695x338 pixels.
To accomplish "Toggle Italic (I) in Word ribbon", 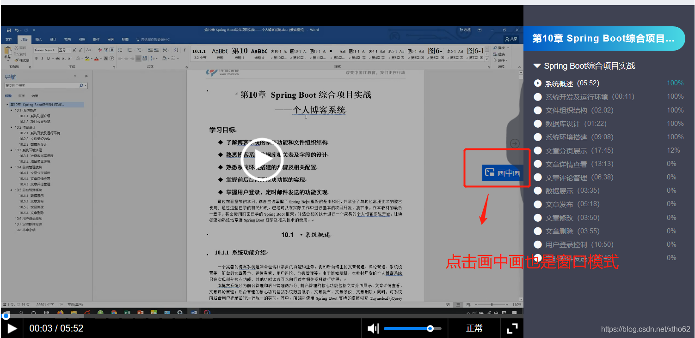I will click(43, 58).
